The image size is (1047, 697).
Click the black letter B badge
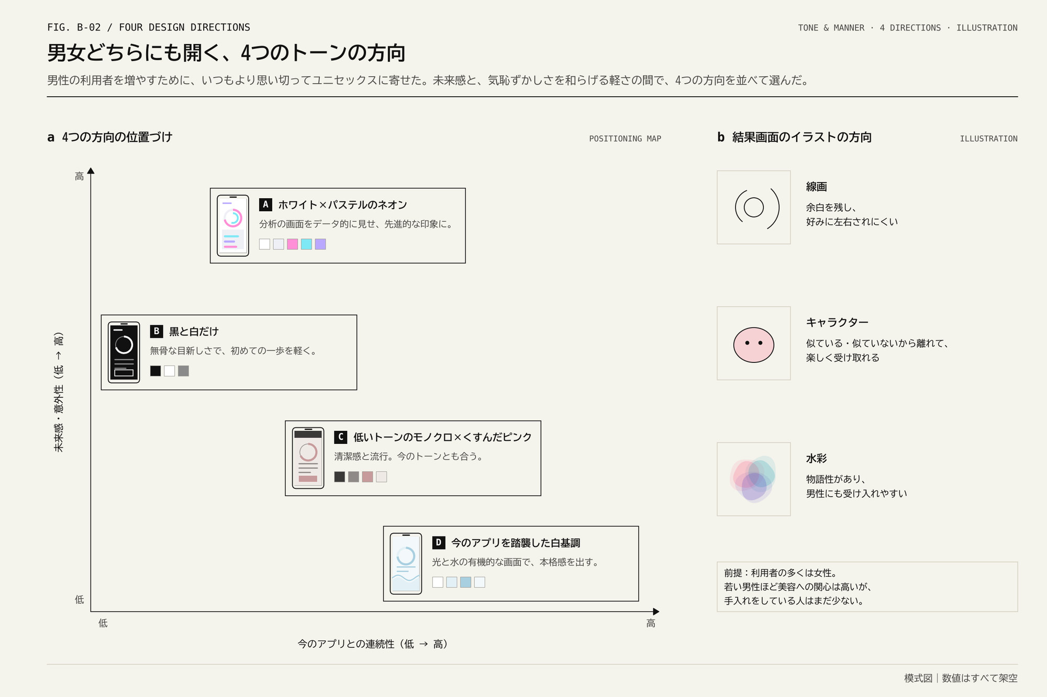click(157, 331)
